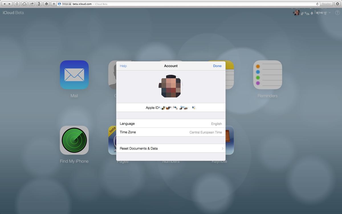Click the globe site icon in address bar
Screen dimensions: 342x214
pyautogui.click(x=59, y=4)
